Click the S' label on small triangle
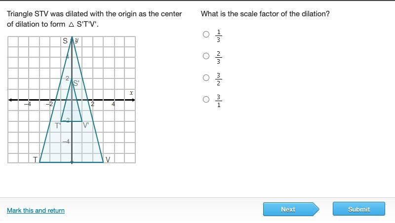This screenshot has width=395, height=223. point(77,83)
